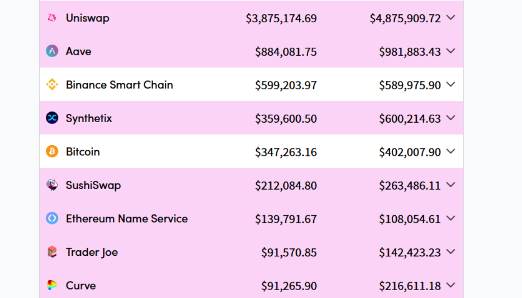Image resolution: width=522 pixels, height=298 pixels.
Task: Expand the Aave row details
Action: (451, 51)
